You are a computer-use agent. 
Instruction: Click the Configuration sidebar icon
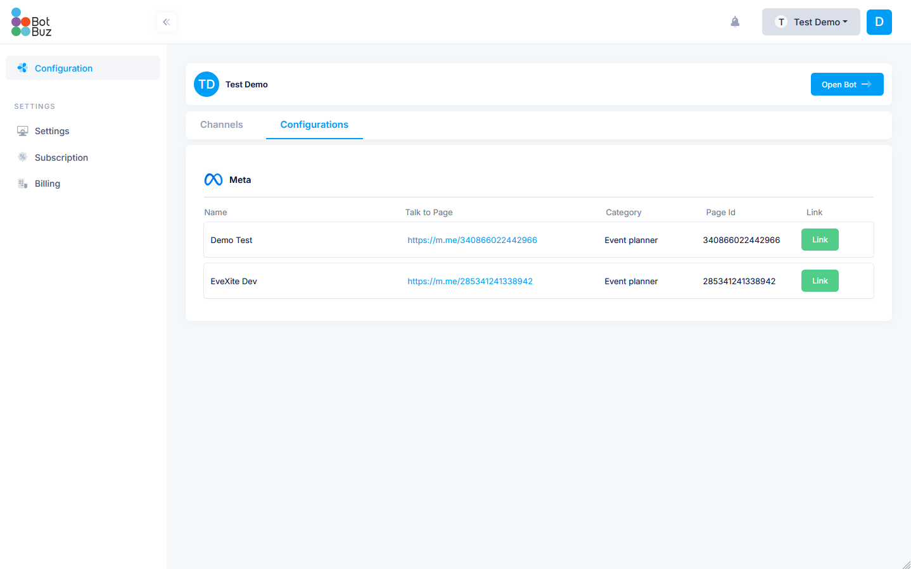(22, 68)
